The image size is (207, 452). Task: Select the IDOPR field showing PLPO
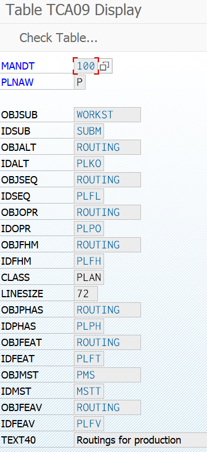point(89,229)
